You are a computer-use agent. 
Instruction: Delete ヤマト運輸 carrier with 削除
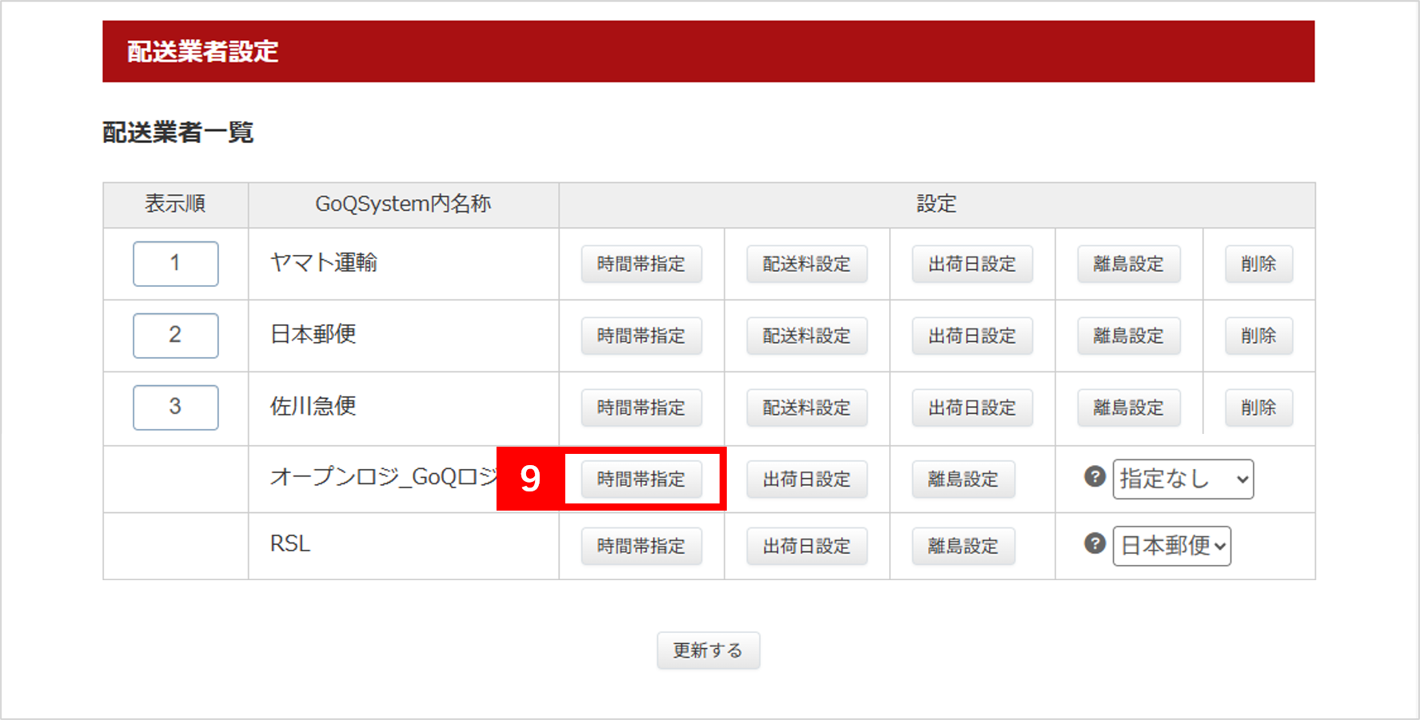[x=1258, y=265]
